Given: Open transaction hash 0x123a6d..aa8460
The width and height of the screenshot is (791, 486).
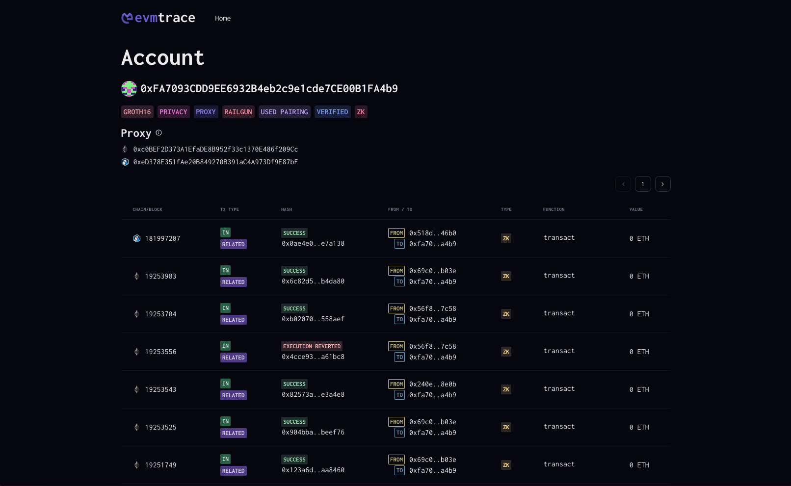Looking at the screenshot, I should (313, 470).
